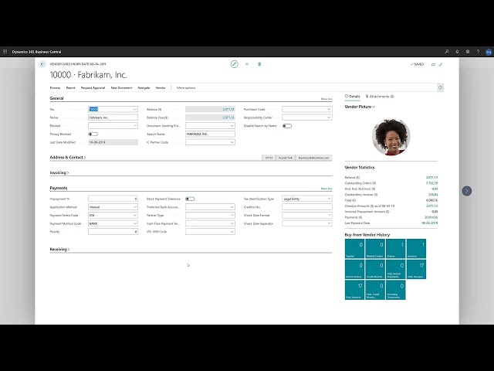Switch to the Attachments tab

point(380,97)
